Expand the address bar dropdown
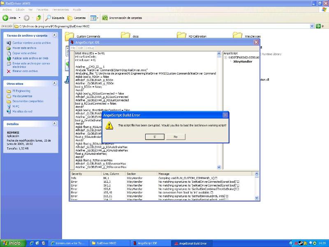The image size is (329, 247). tap(312, 26)
